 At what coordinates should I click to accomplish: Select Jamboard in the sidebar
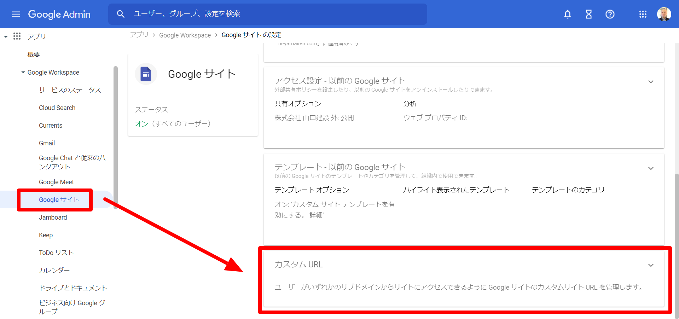click(x=53, y=217)
